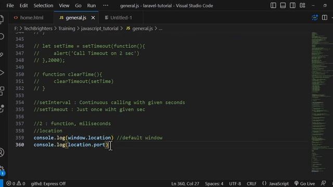This screenshot has height=187, width=333.
Task: Click line number 359 in gutter
Action: pos(20,138)
